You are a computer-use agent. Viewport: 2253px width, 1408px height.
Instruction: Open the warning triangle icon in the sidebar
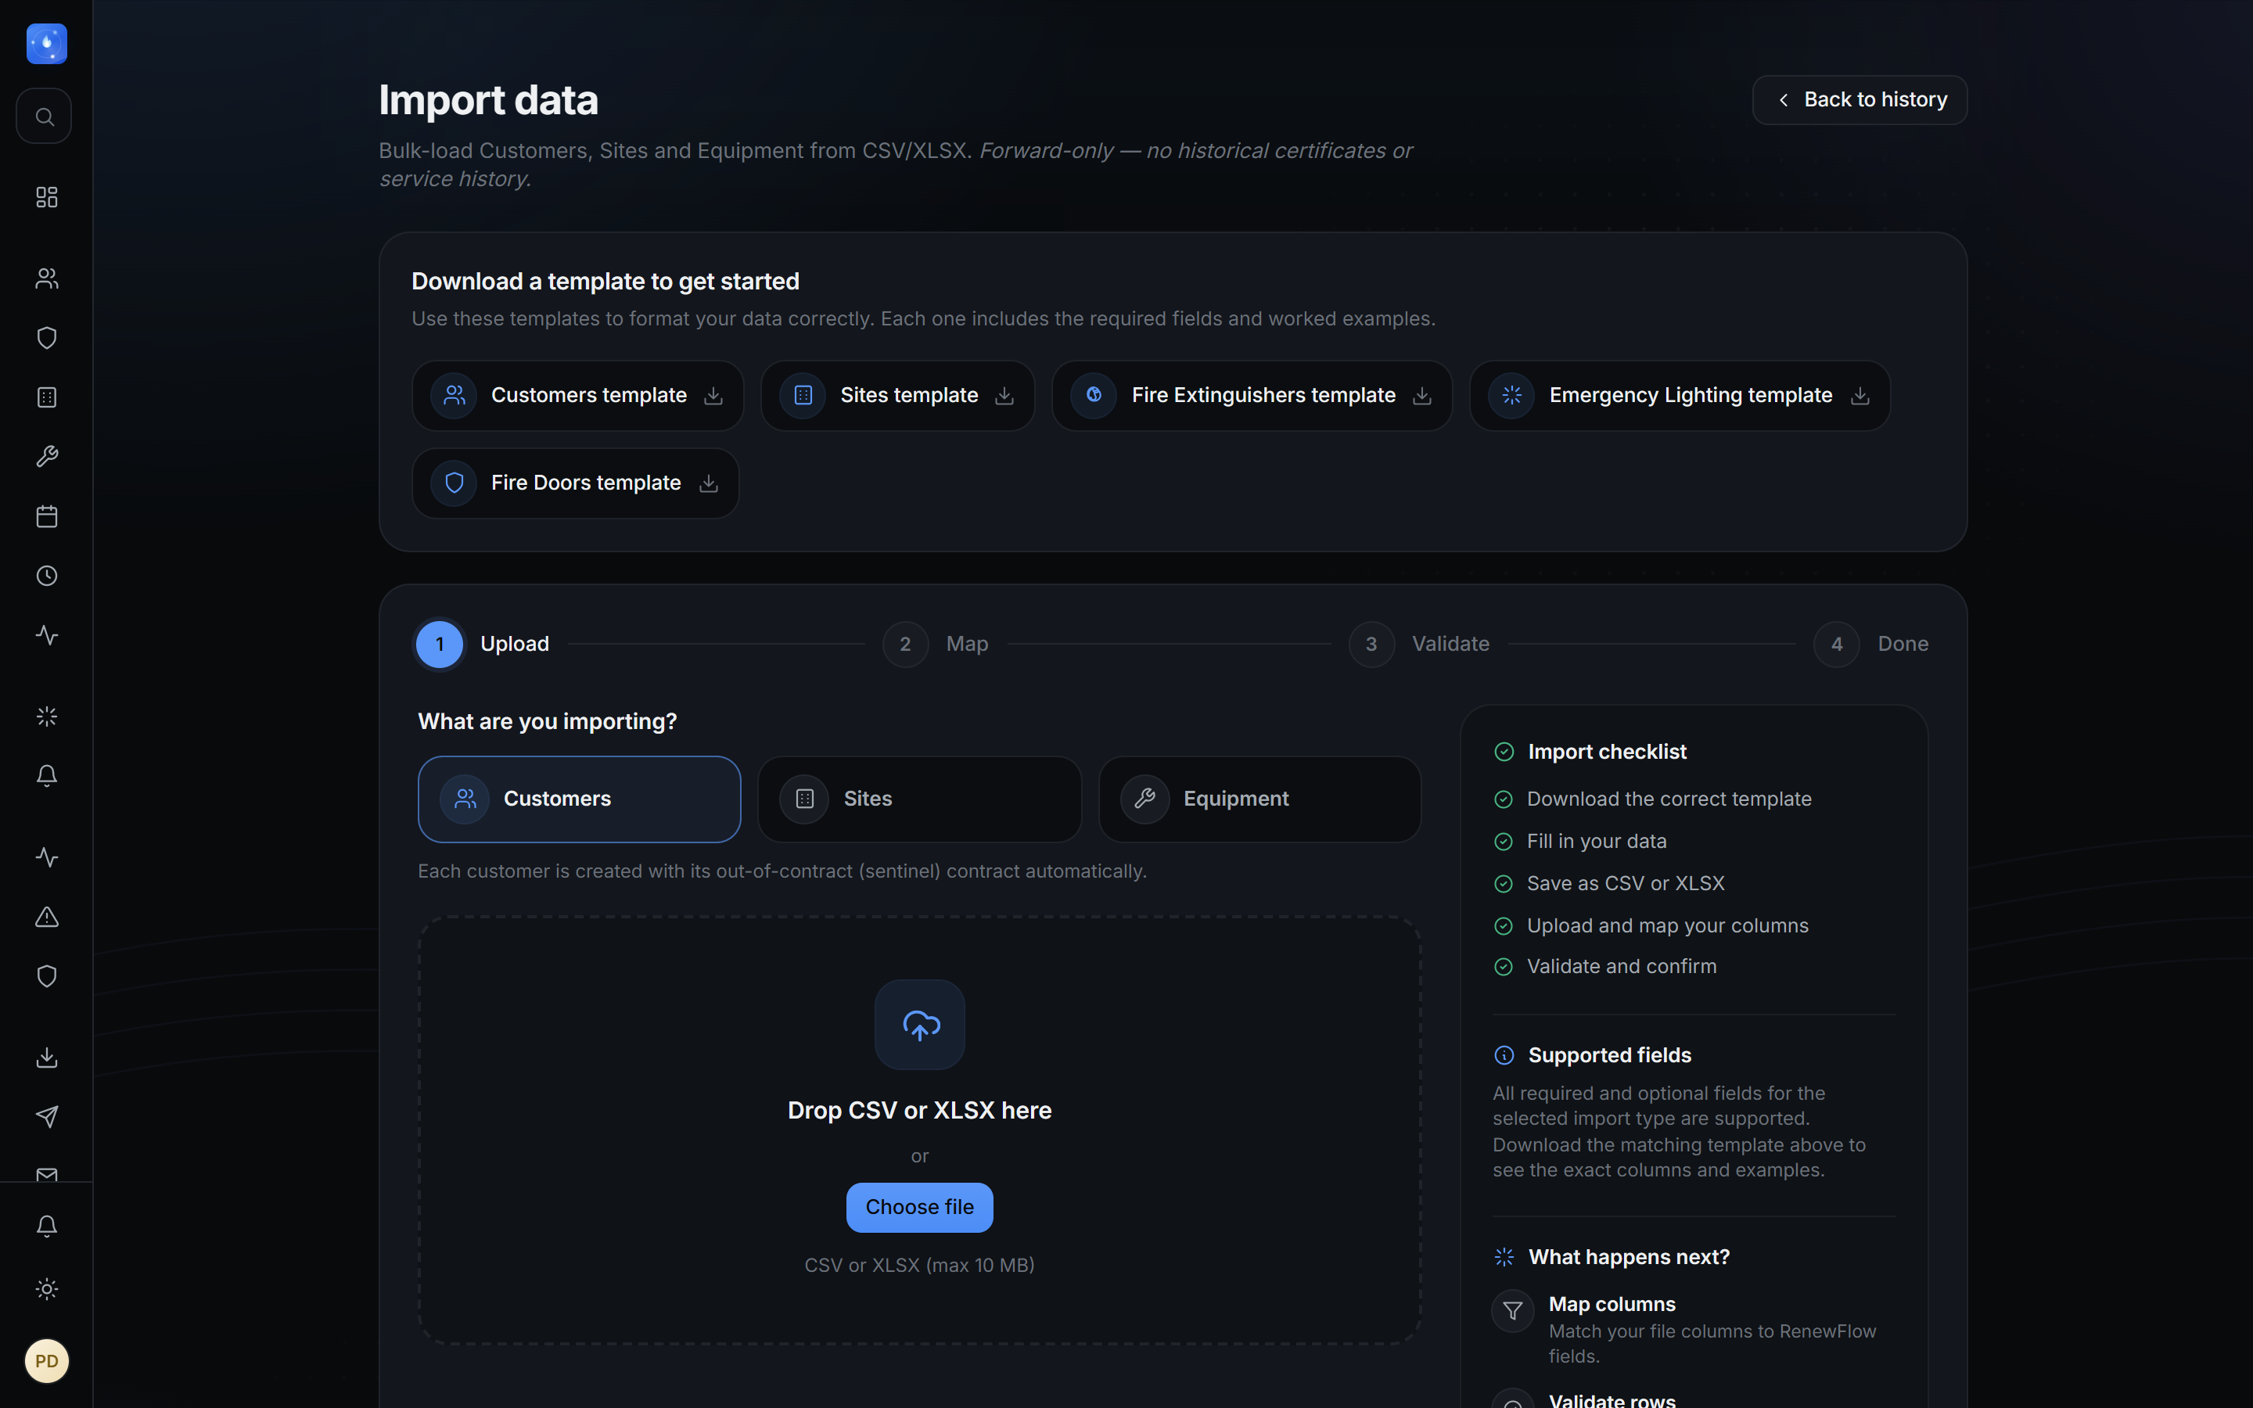[47, 918]
